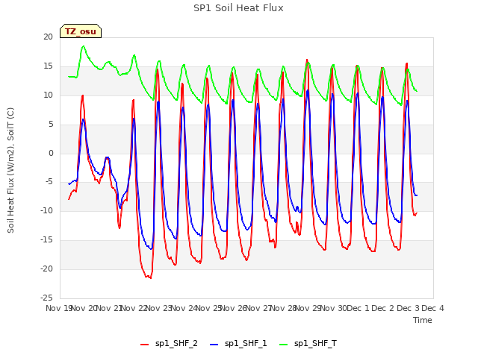Click the y-axis value -10

pos(46,210)
